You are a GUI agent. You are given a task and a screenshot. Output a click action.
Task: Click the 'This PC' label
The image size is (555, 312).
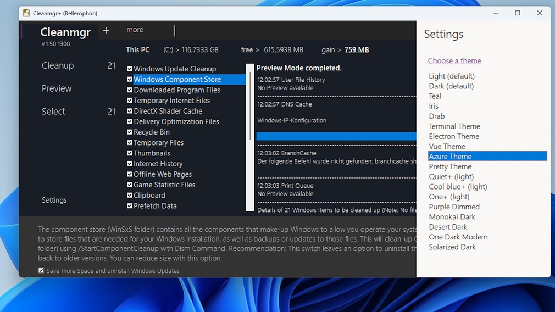[138, 50]
